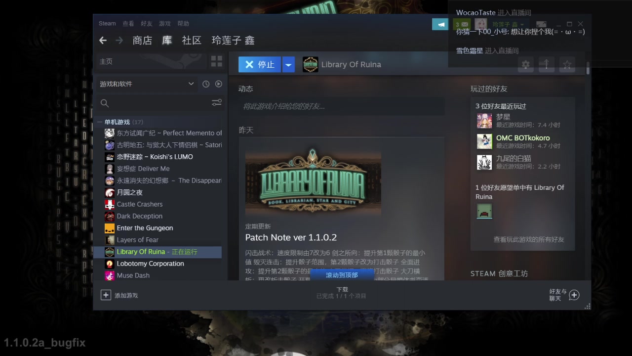The image size is (632, 356).
Task: Click Library Of Ruina header icon
Action: (x=310, y=64)
